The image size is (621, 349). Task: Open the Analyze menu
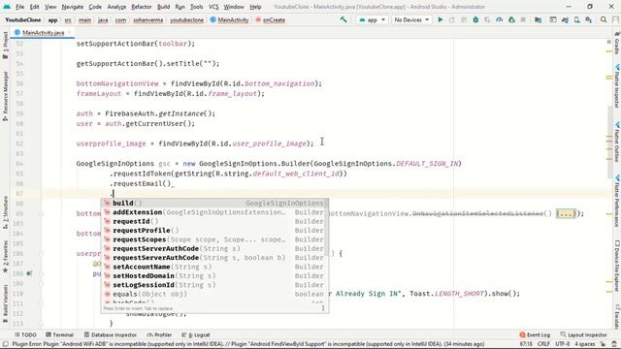pyautogui.click(x=116, y=7)
